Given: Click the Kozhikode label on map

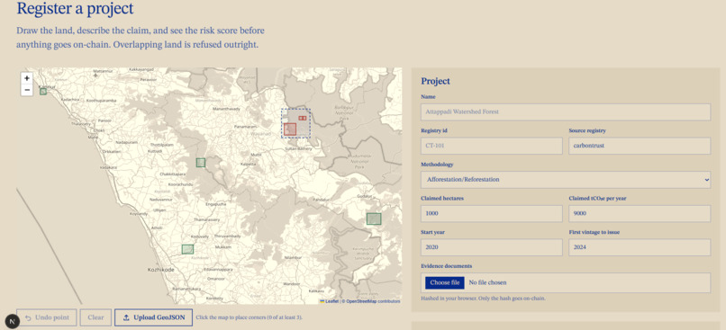Looking at the screenshot, I should (x=160, y=270).
